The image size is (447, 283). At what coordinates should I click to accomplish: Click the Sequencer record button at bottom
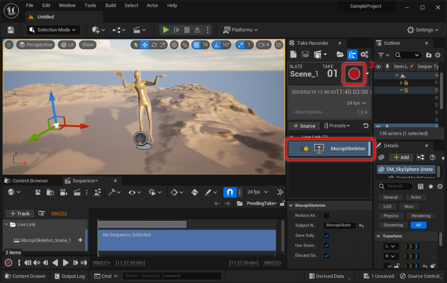click(x=8, y=262)
